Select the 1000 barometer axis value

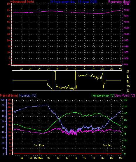pos(127,34)
